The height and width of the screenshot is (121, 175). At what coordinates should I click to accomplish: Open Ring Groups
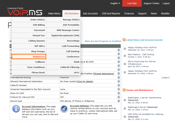[x=29, y=51]
